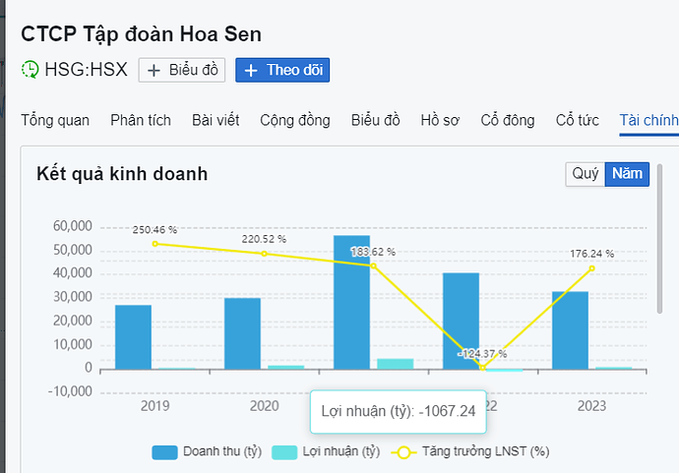This screenshot has width=679, height=473.
Task: Click the Biểu đồ add-chart button
Action: tap(182, 70)
